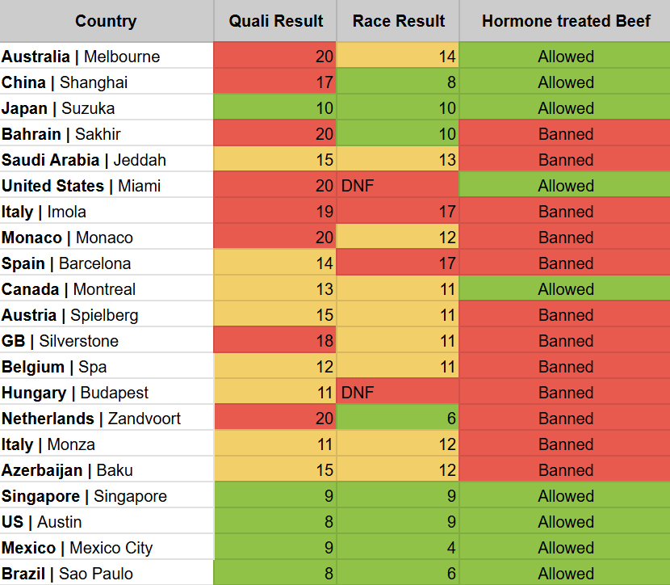Select Zandvoort's quali result cell
670x585 pixels.
tap(275, 419)
